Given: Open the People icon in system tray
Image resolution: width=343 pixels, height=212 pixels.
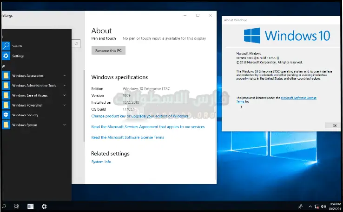Looking at the screenshot, I should (x=301, y=206).
